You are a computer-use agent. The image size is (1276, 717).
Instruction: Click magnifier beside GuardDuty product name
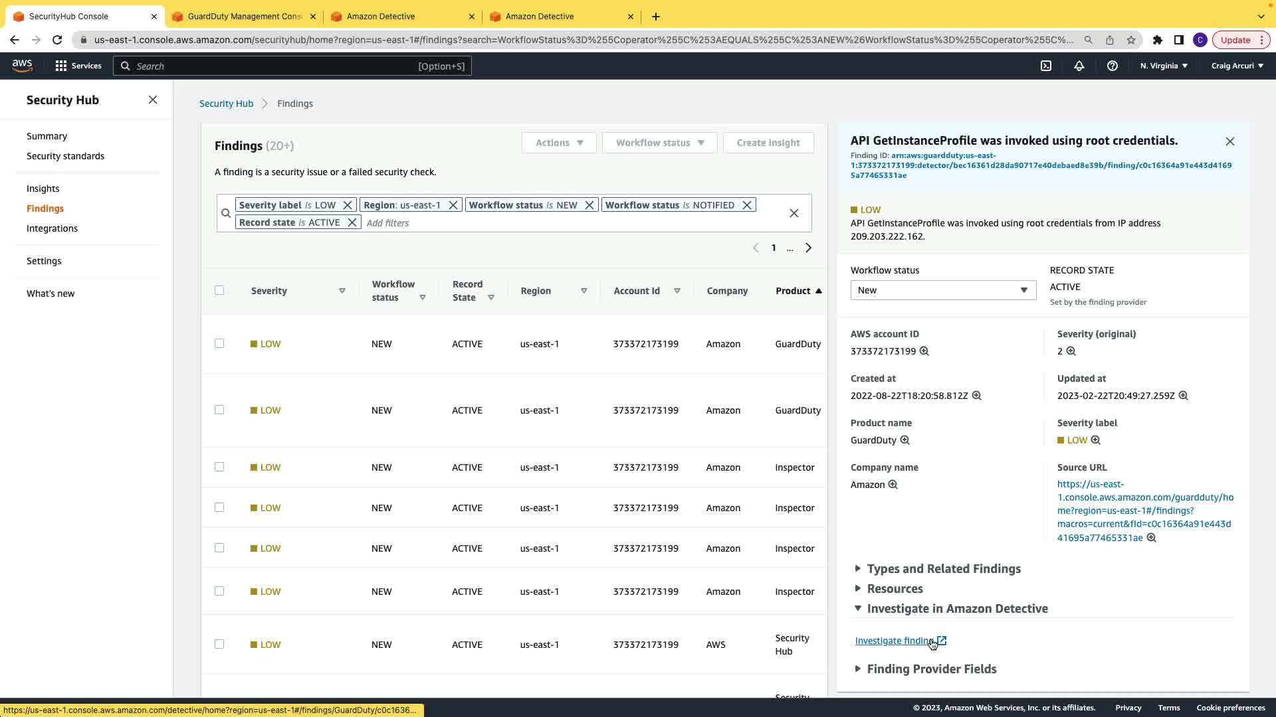(x=905, y=440)
